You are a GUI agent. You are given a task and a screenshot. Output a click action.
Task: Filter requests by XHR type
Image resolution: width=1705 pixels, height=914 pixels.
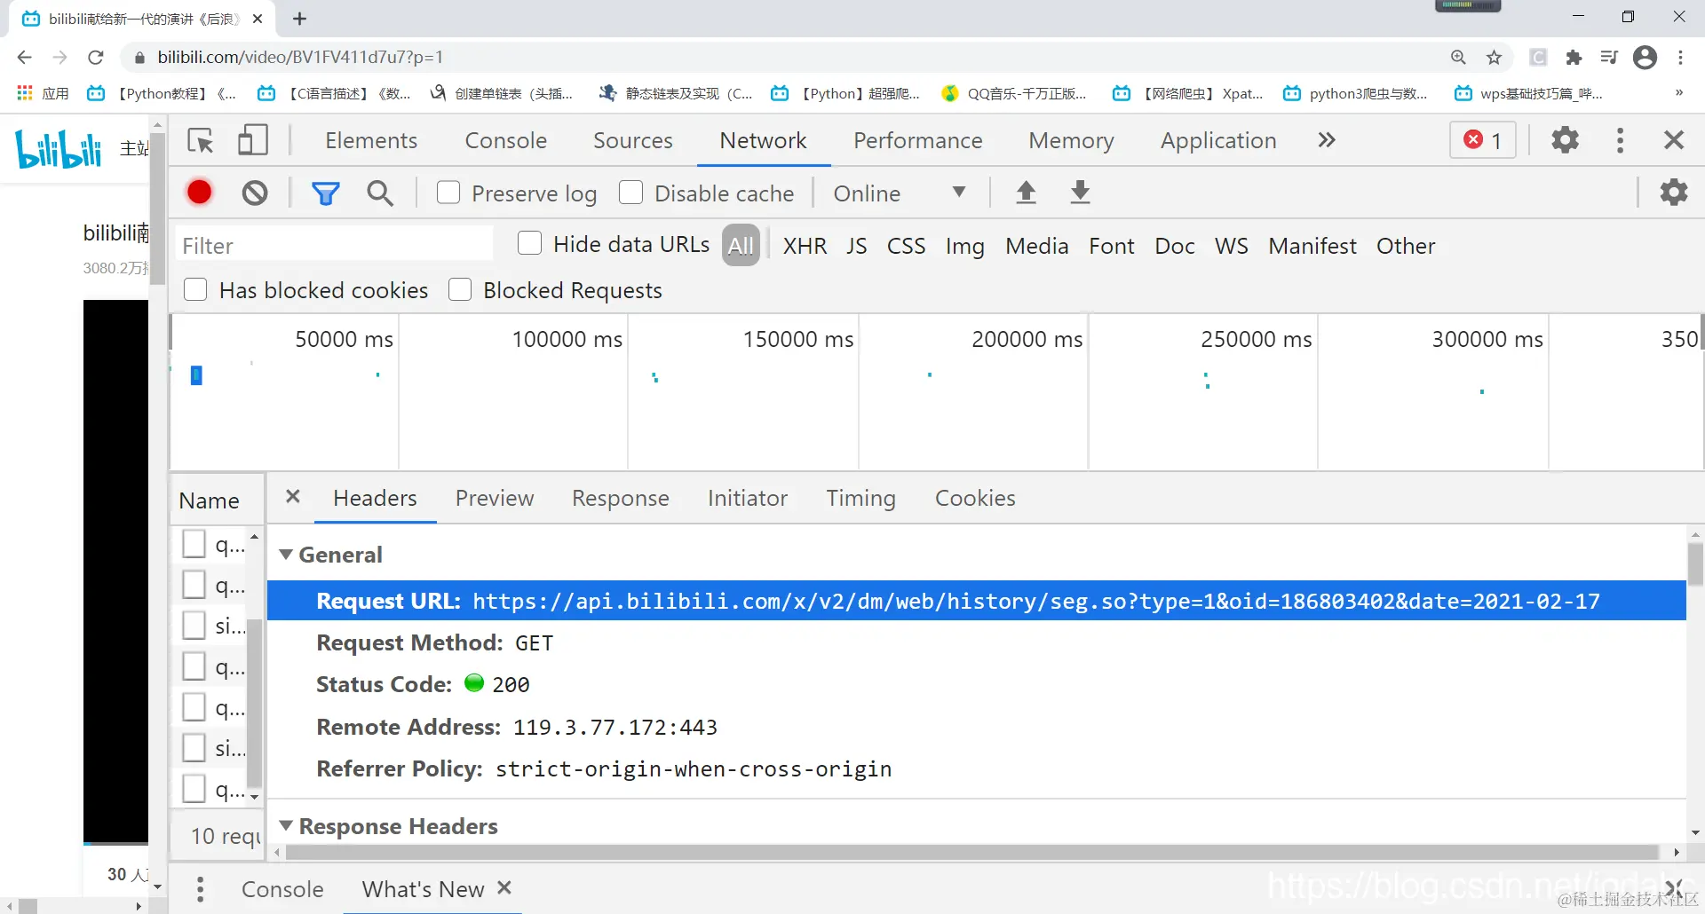[805, 246]
